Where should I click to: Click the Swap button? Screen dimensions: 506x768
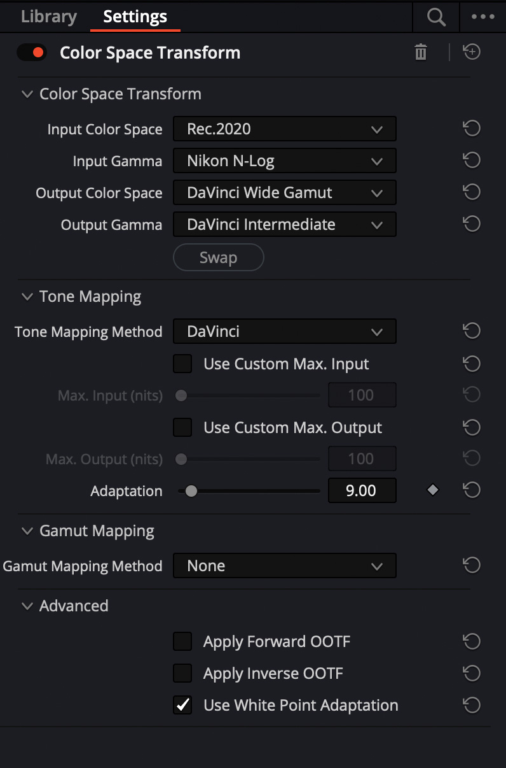tap(218, 257)
